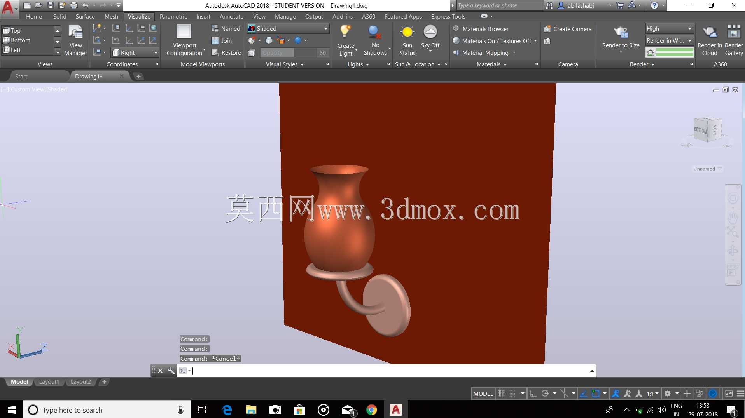
Task: Click the New drawing icon in Quick Access toolbar
Action: point(27,5)
